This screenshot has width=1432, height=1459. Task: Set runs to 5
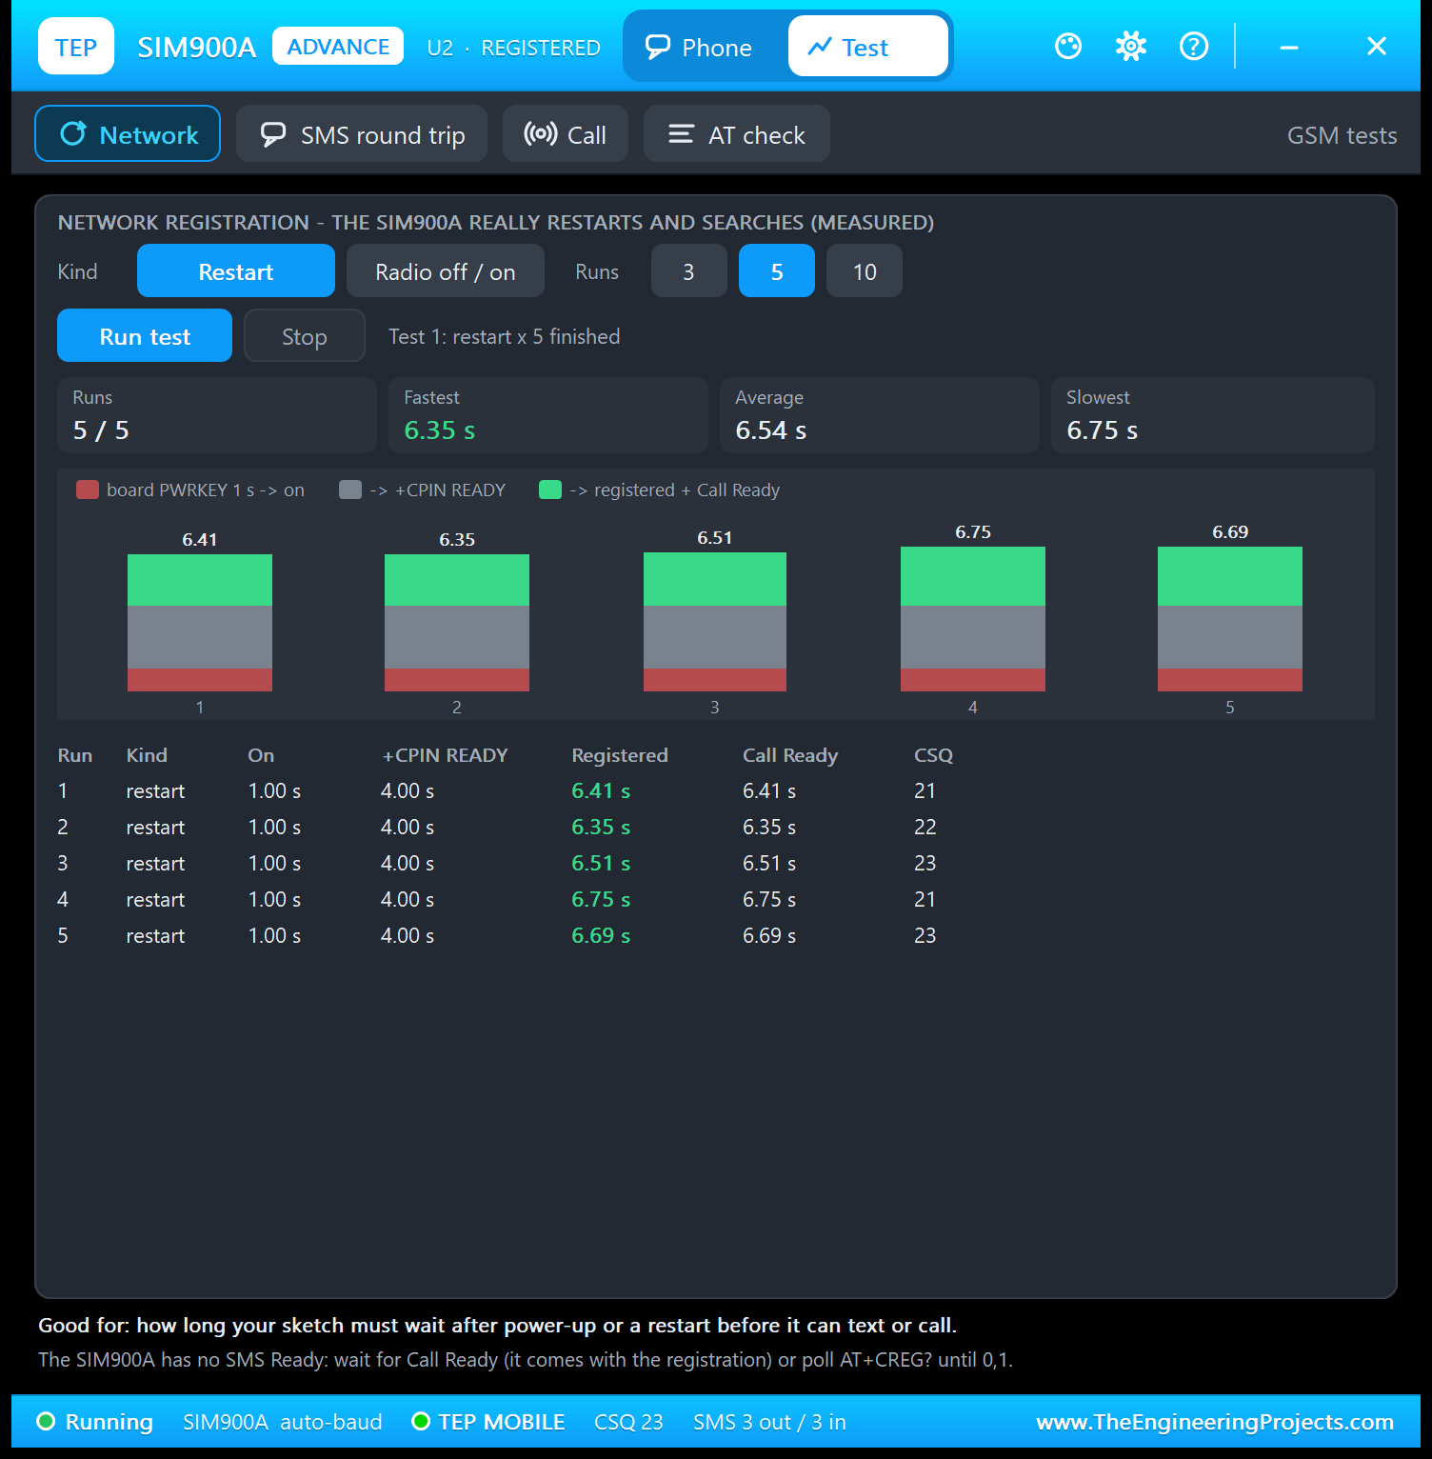[777, 270]
